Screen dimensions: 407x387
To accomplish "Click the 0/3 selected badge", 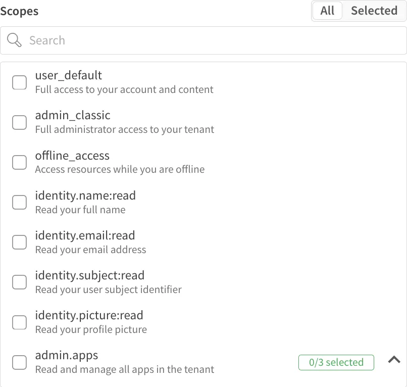I will 336,362.
